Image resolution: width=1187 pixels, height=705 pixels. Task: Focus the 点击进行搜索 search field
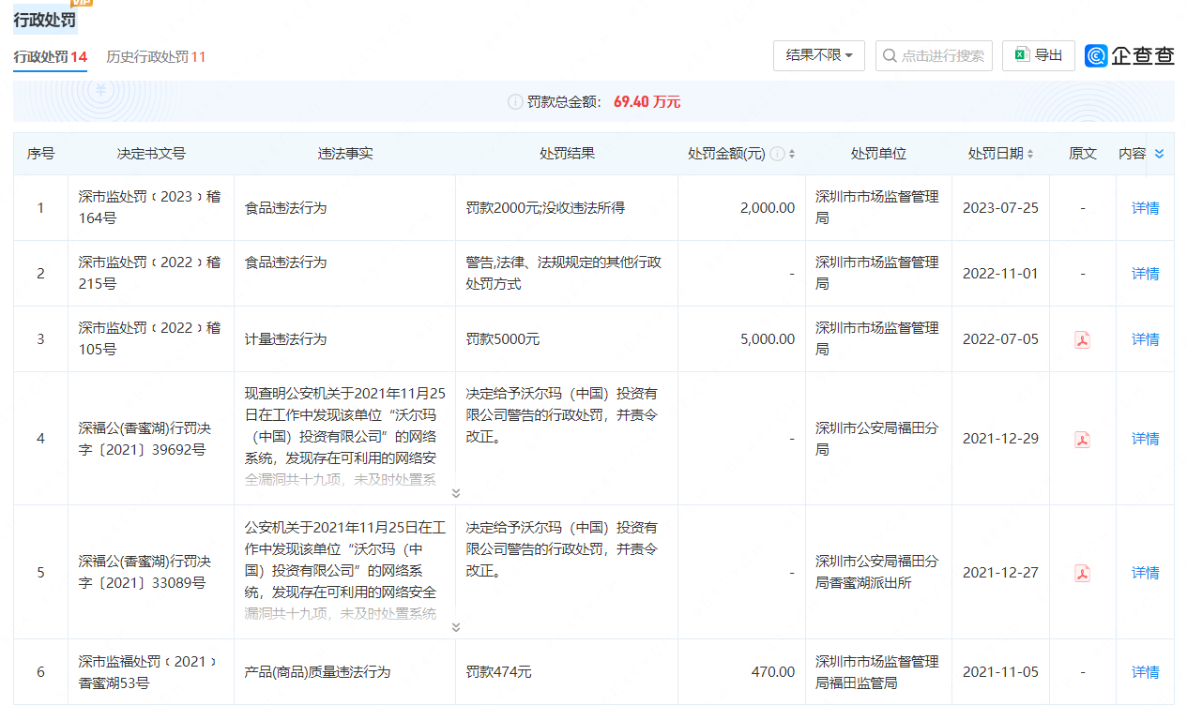[x=941, y=56]
